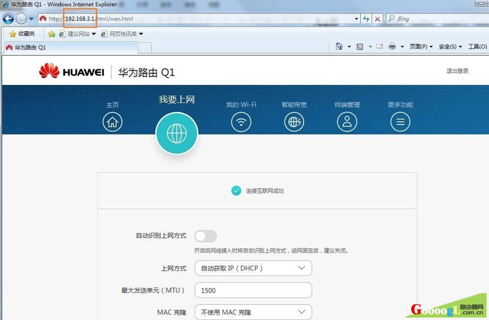489x320 pixels.
Task: Click the browser back arrow button
Action: [8, 19]
